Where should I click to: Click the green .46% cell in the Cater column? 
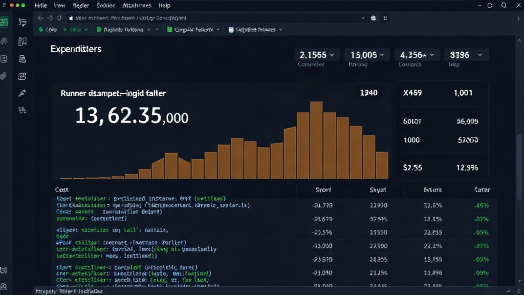pyautogui.click(x=481, y=205)
